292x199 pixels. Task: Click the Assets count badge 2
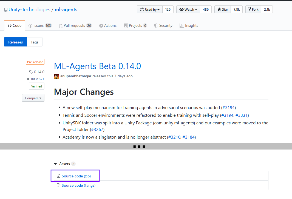coord(73,164)
